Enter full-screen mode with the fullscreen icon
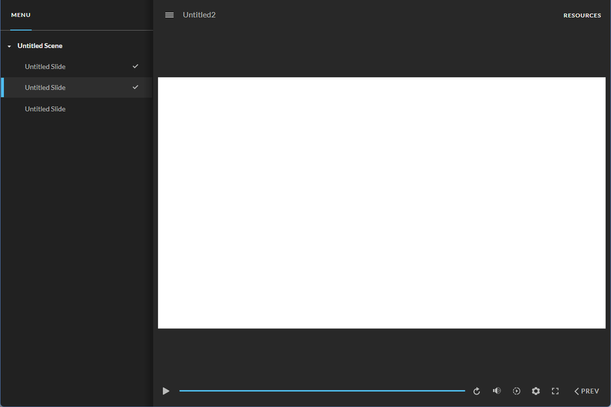 (555, 391)
